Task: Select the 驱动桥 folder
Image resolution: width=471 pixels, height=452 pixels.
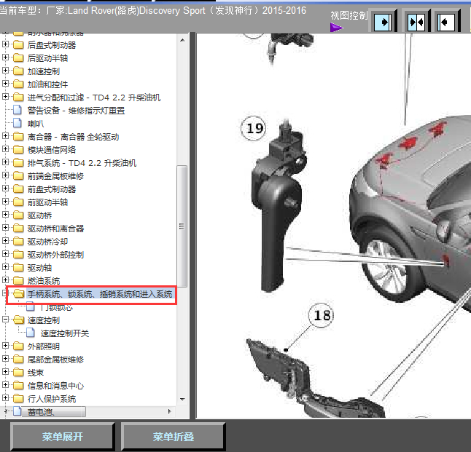Action: (x=39, y=215)
